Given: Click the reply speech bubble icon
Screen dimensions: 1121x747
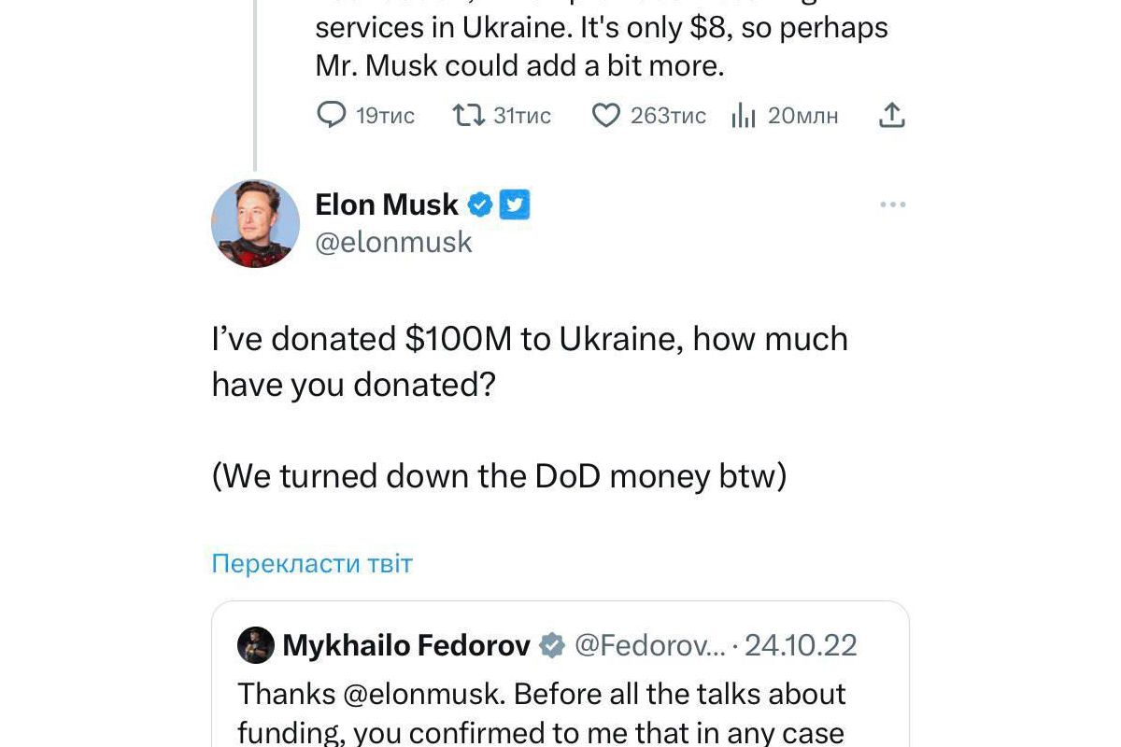Looking at the screenshot, I should pyautogui.click(x=332, y=115).
